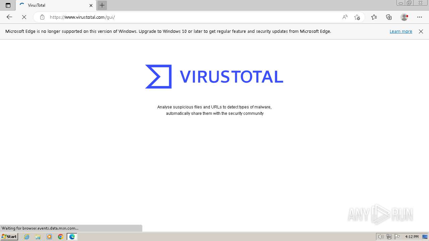429x241 pixels.
Task: Click the VirusTotal logo
Action: [x=214, y=77]
